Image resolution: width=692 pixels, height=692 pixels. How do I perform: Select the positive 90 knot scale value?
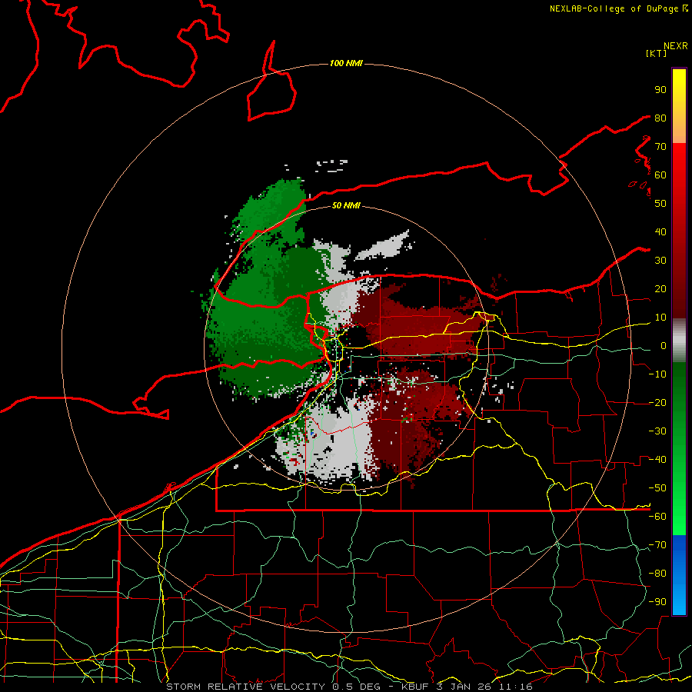tap(660, 90)
